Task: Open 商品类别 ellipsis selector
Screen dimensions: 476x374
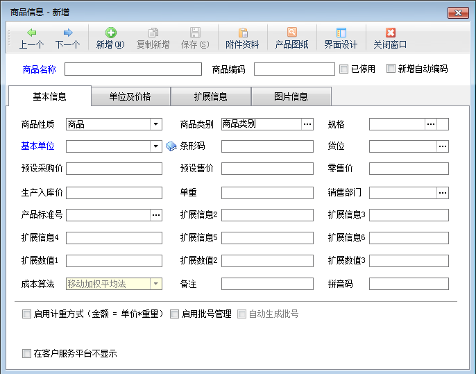Action: tap(307, 125)
